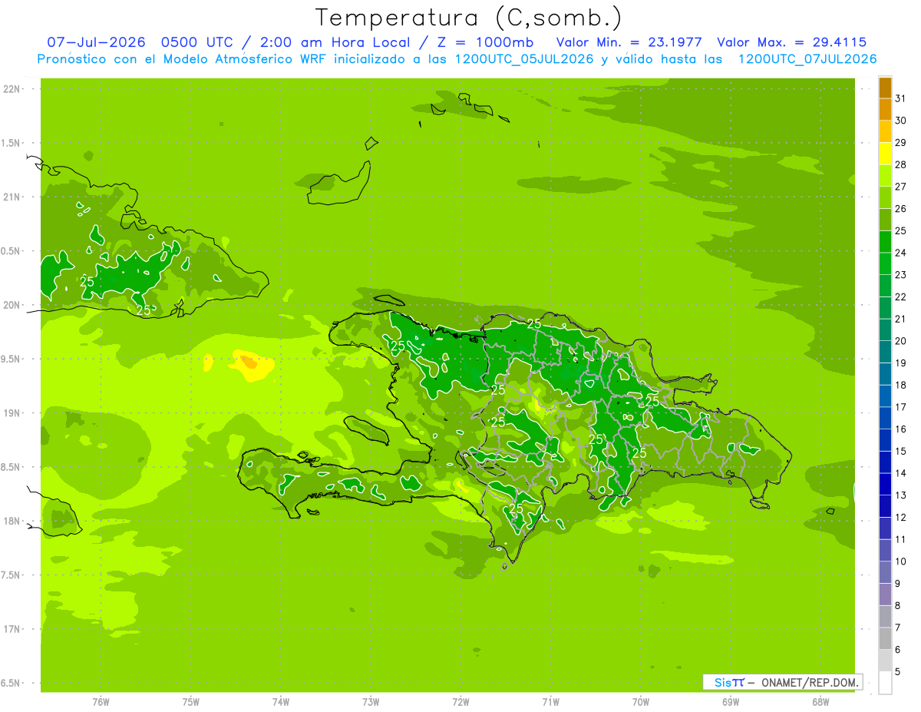Click the "Z = 1000mb" pressure level text

[484, 42]
